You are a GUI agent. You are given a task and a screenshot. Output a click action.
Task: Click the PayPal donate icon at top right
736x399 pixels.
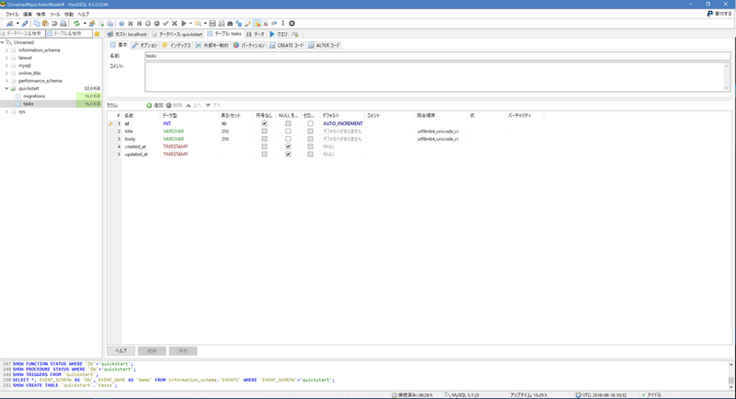coord(710,14)
